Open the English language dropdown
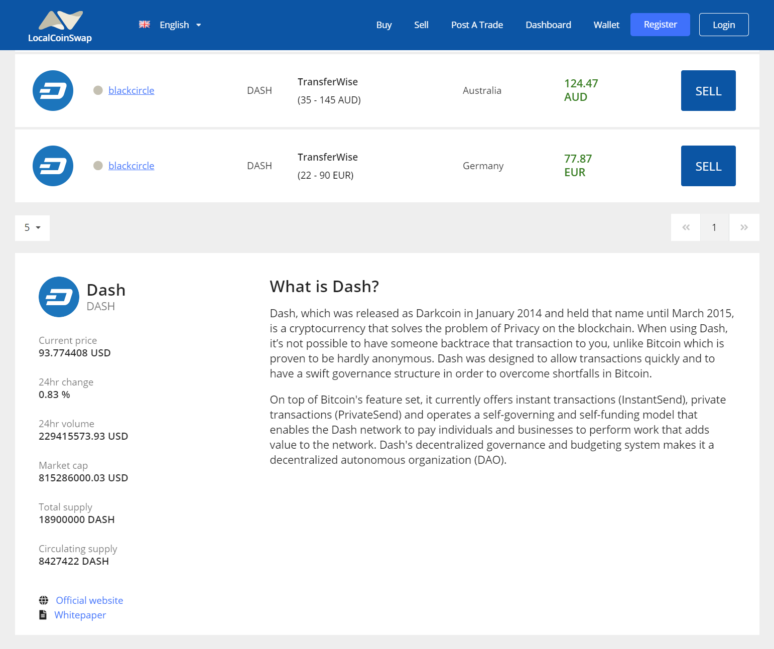 (x=174, y=25)
